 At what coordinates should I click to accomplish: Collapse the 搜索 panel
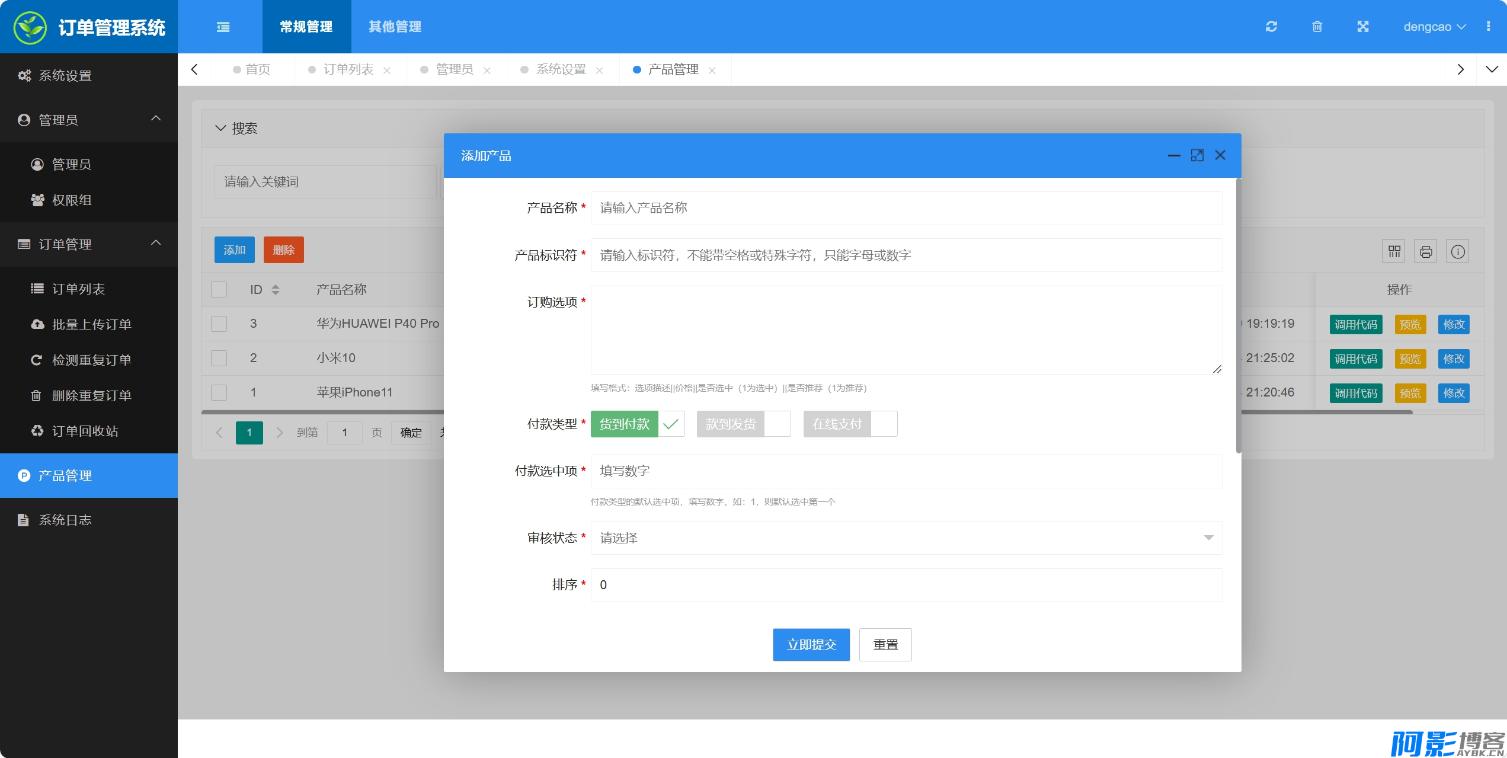[220, 128]
